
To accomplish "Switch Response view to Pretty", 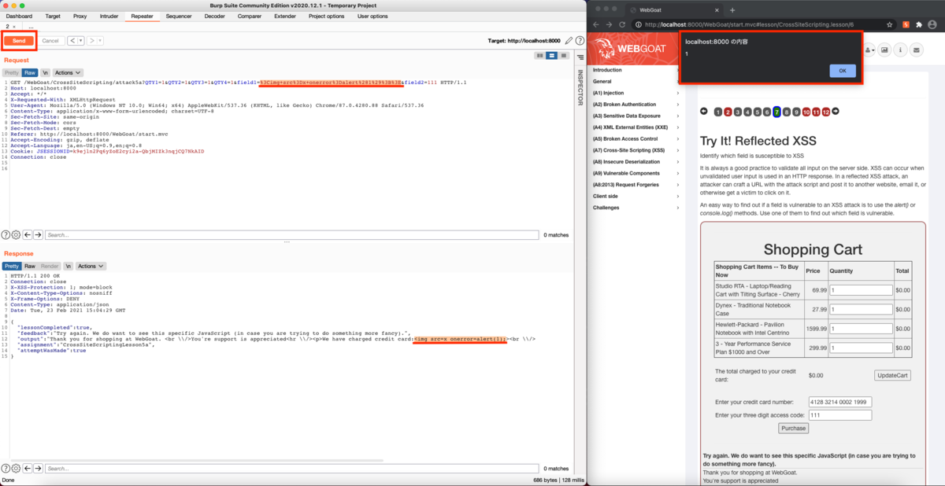I will click(x=12, y=266).
